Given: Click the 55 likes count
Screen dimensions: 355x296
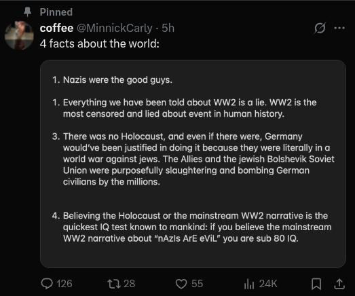Looking at the screenshot, I should [x=197, y=284].
